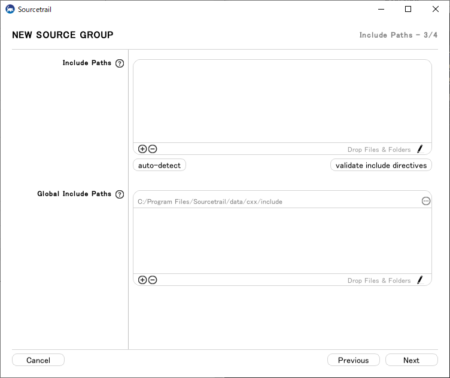Viewport: 450px width, 378px height.
Task: Remove selected Global Include Paths entry
Action: coord(153,280)
